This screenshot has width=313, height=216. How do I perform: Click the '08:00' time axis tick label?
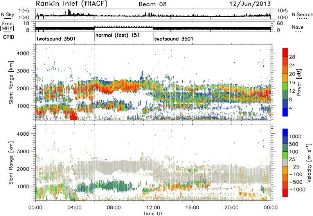114,208
